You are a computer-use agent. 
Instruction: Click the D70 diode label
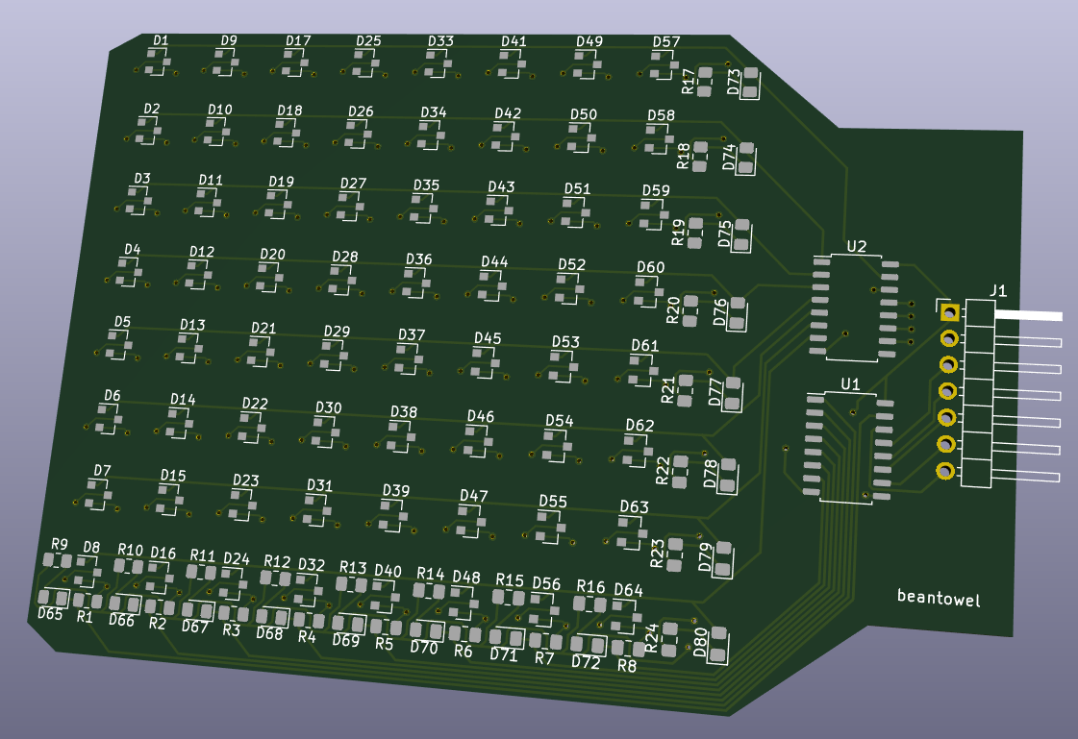pyautogui.click(x=424, y=647)
